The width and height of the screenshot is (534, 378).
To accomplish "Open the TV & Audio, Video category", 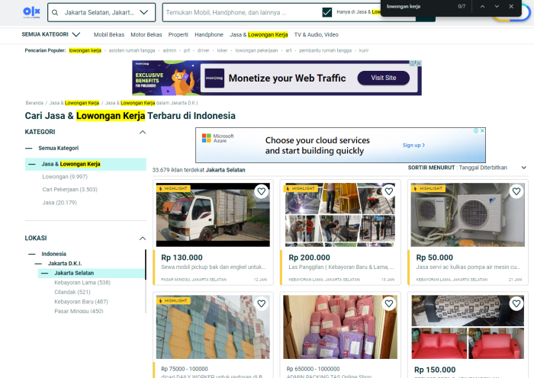I will tap(316, 34).
